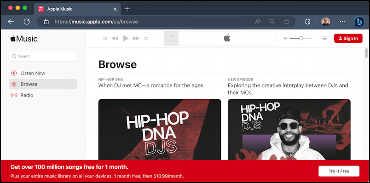Select Browse in the sidebar
The height and width of the screenshot is (183, 370).
point(43,84)
